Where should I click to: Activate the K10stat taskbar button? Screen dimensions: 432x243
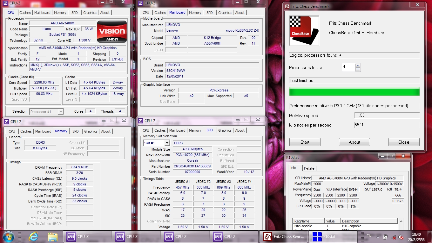click(333, 236)
